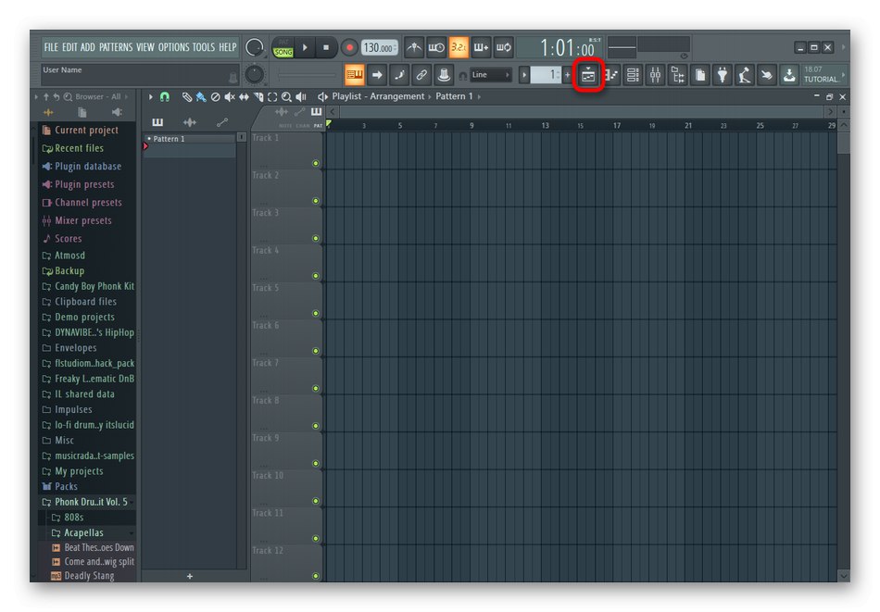Click the main pitch knob
The height and width of the screenshot is (612, 880).
(255, 75)
